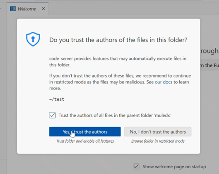The height and width of the screenshot is (174, 219).
Task: Choose No, I don't trust the authors
Action: [158, 132]
